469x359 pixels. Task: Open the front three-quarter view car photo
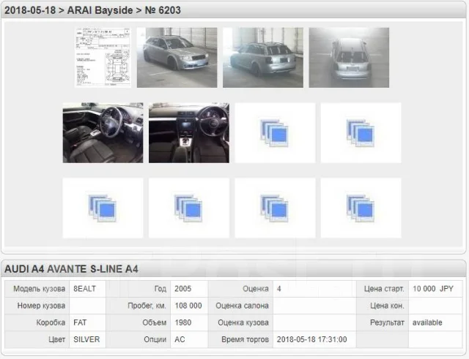coord(177,58)
